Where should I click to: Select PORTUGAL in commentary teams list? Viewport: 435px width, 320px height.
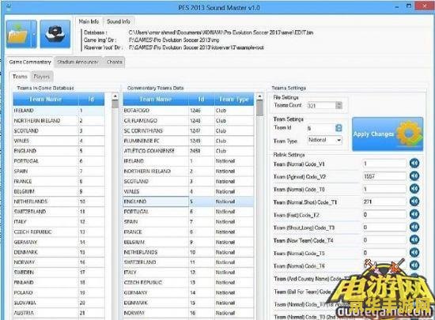click(x=188, y=212)
